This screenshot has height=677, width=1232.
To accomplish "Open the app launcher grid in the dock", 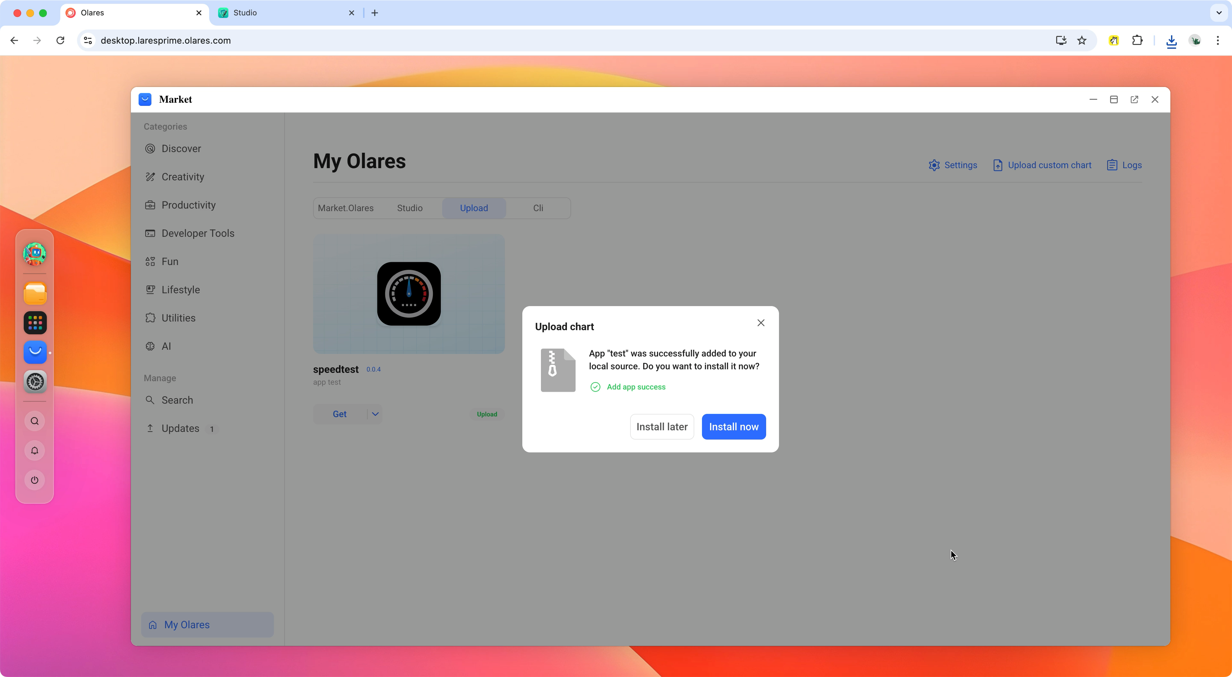I will [x=34, y=323].
